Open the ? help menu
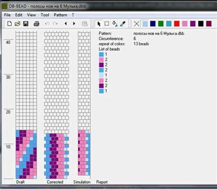The height and width of the screenshot is (189, 217). (x=73, y=15)
